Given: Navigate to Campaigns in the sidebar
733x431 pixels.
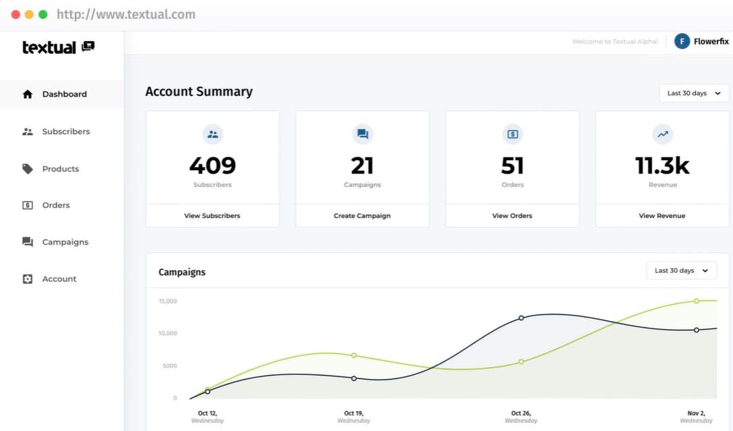Looking at the screenshot, I should click(x=61, y=242).
